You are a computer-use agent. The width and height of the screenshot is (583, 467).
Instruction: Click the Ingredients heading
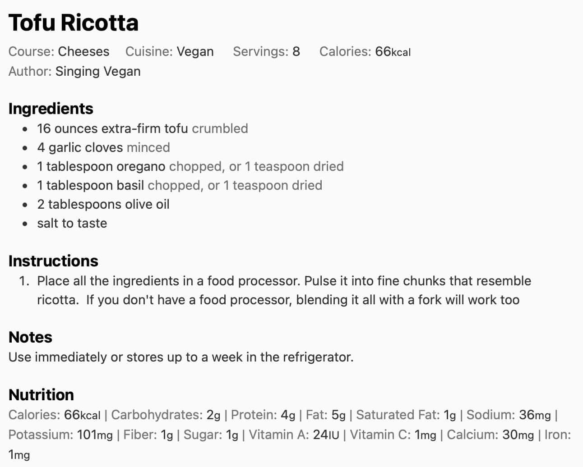coord(51,109)
